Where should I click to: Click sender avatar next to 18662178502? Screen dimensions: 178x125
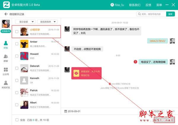point(172,41)
